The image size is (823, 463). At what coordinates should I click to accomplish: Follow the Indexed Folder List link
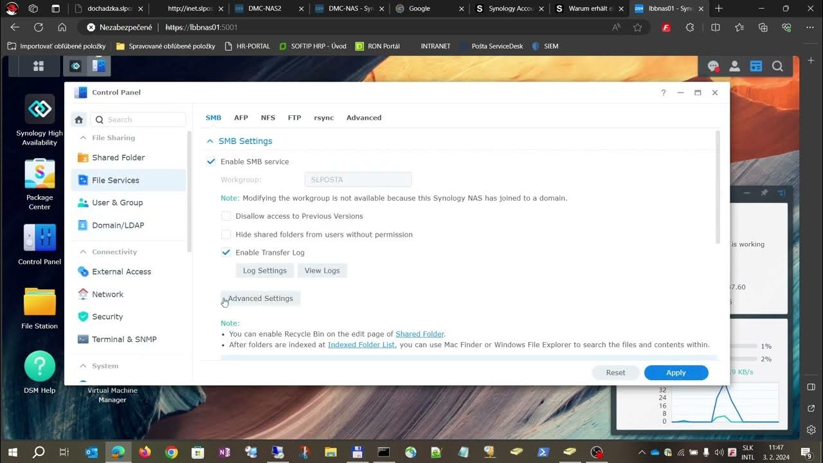tap(361, 345)
